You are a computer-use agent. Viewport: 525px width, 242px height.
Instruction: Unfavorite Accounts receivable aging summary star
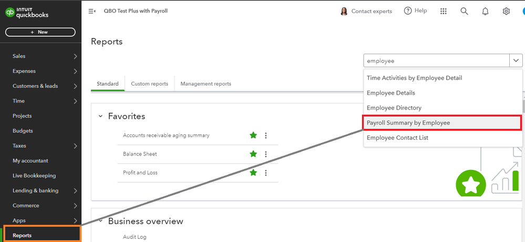(x=253, y=135)
